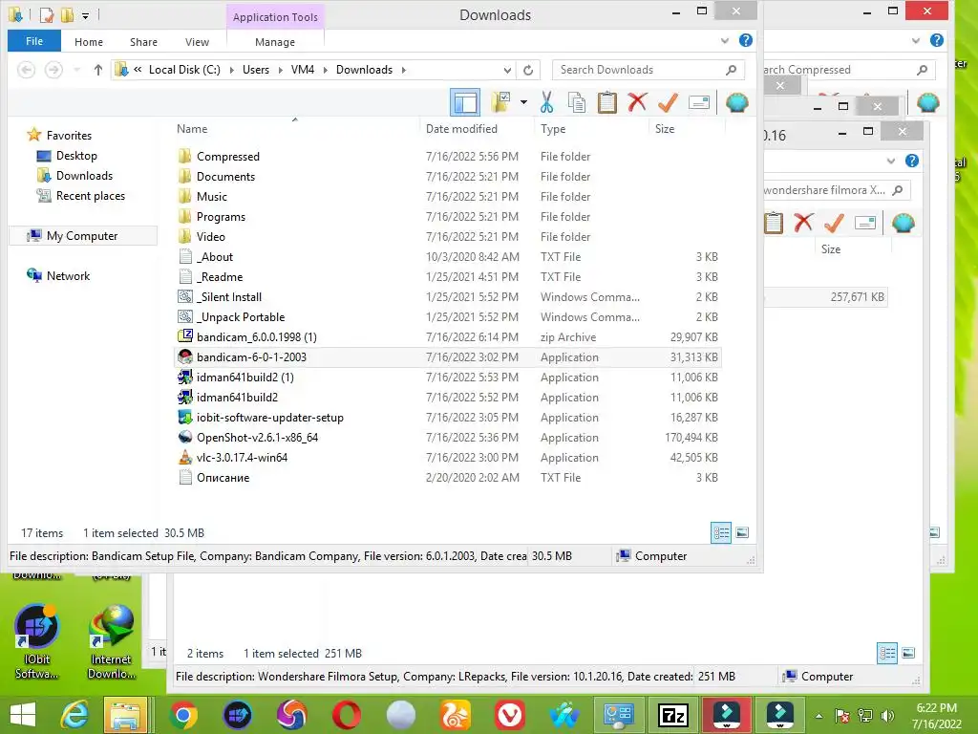
Task: Switch Filmora window to details view
Action: click(x=887, y=653)
